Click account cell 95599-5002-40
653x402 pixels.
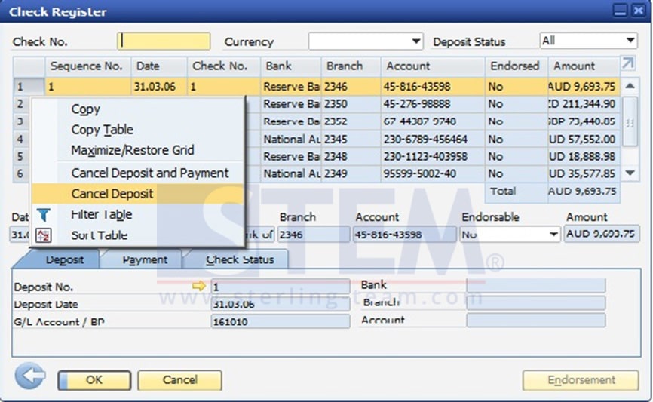[x=433, y=173]
